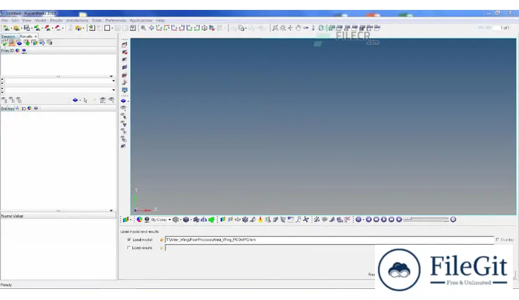The image size is (519, 300).
Task: Open the By Comp color mode dropdown
Action: tap(161, 219)
